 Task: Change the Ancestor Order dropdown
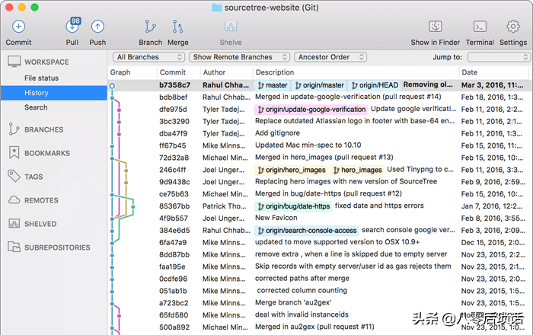330,57
